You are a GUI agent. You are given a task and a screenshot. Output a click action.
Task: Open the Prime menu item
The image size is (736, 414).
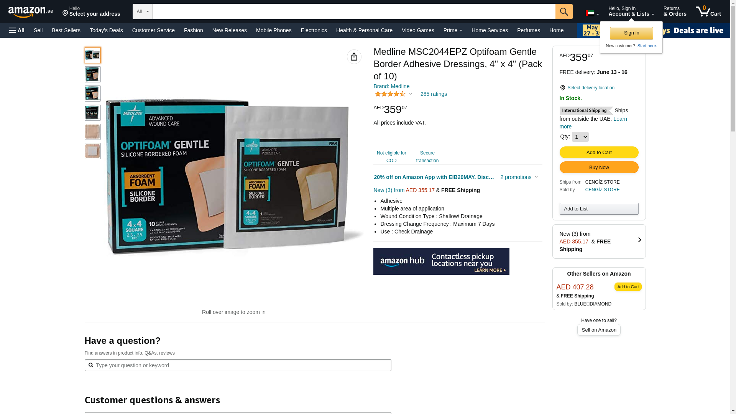click(453, 30)
